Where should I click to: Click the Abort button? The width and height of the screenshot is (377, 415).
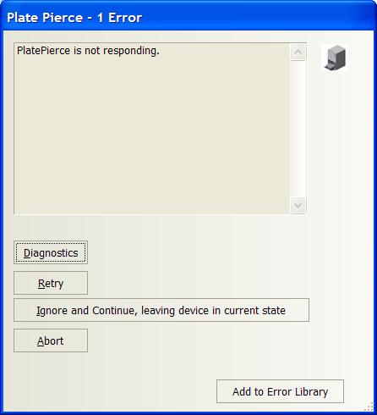pyautogui.click(x=51, y=340)
